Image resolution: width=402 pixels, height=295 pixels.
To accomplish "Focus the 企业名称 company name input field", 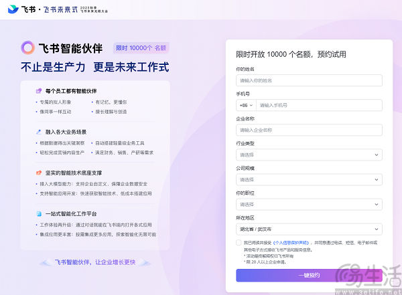I will pos(309,130).
